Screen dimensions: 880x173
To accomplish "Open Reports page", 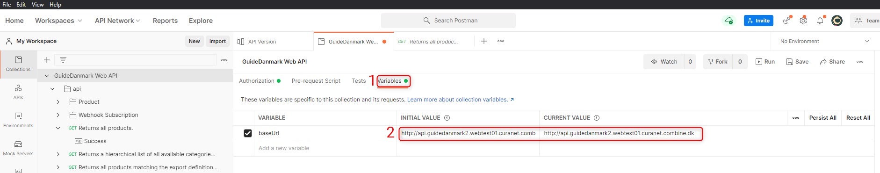I will (165, 21).
